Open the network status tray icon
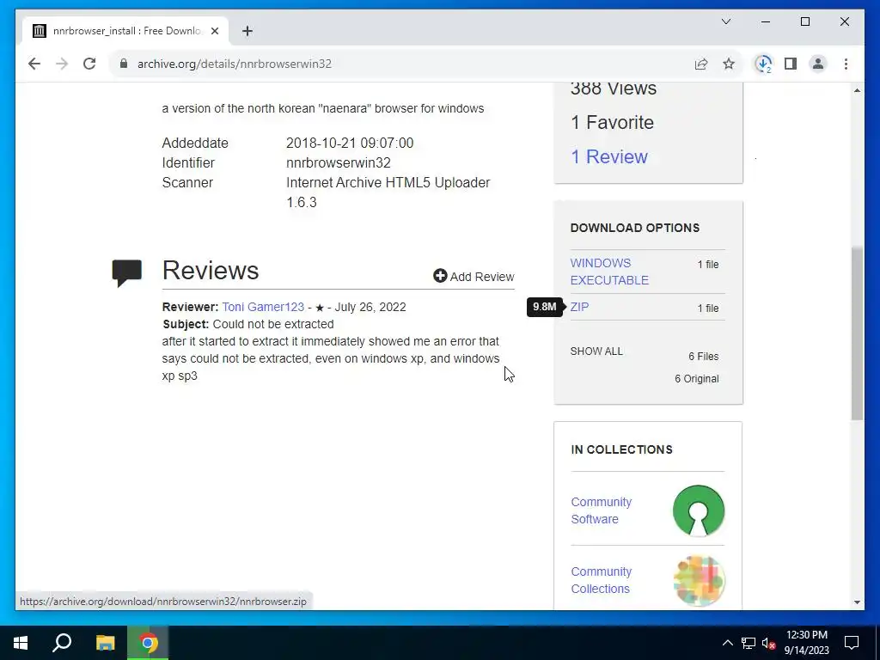 749,643
